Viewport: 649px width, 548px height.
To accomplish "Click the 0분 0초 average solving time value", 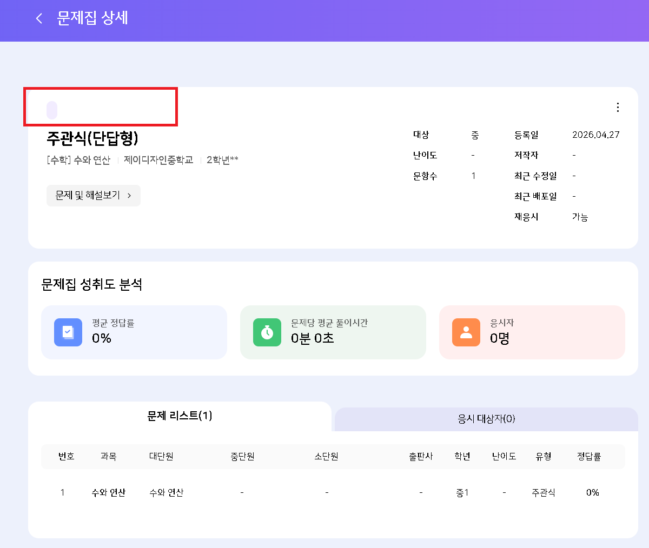I will click(x=313, y=339).
